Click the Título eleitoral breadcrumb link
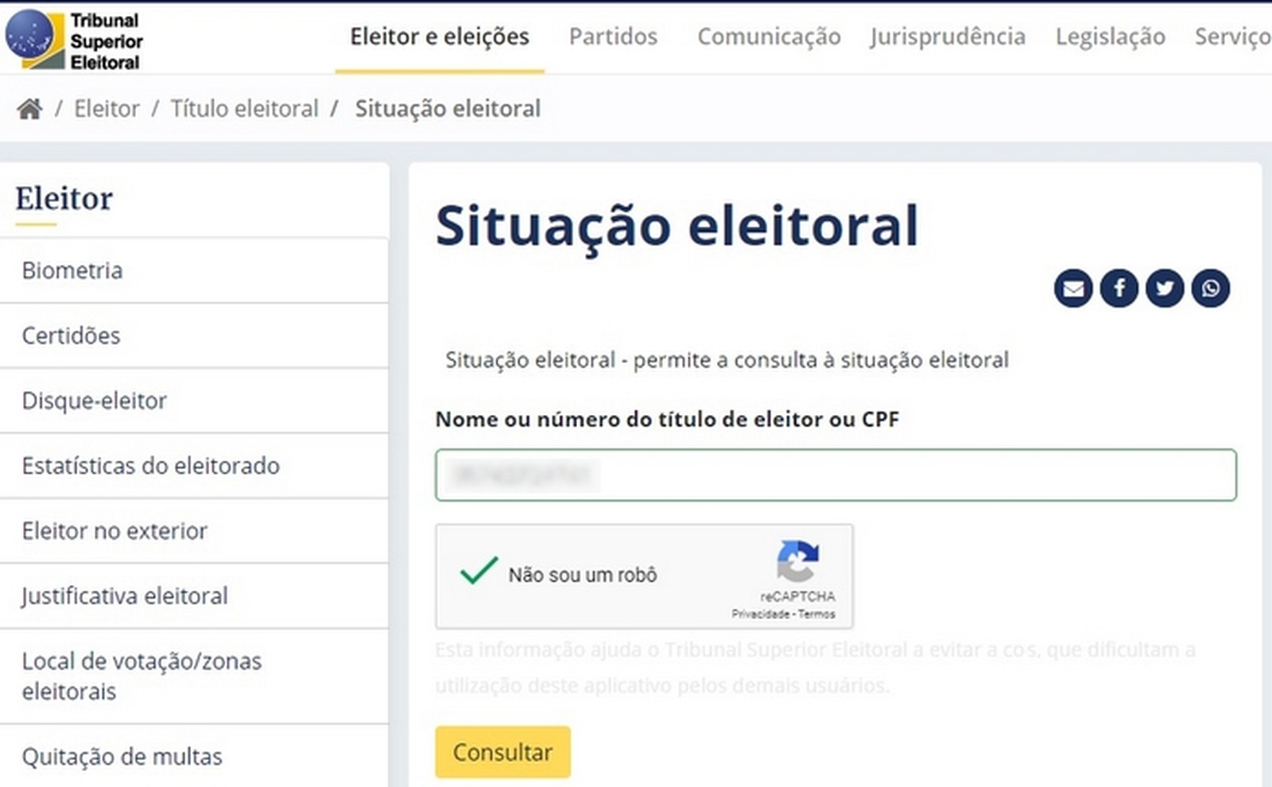The width and height of the screenshot is (1272, 787). click(x=244, y=109)
